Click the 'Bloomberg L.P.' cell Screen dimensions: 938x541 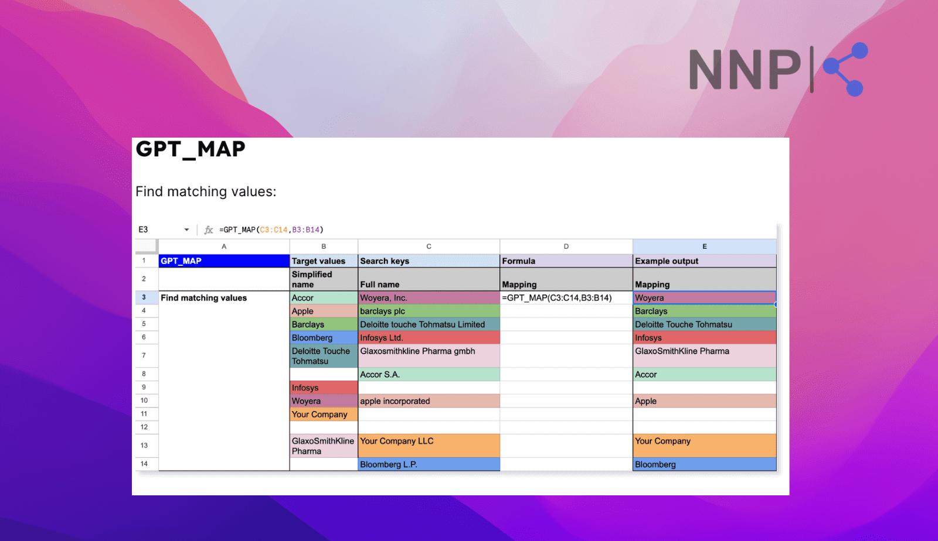pos(429,464)
